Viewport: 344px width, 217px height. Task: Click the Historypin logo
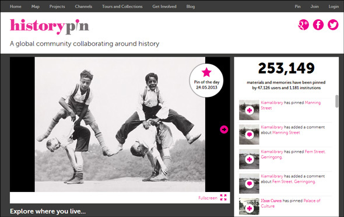coord(50,26)
